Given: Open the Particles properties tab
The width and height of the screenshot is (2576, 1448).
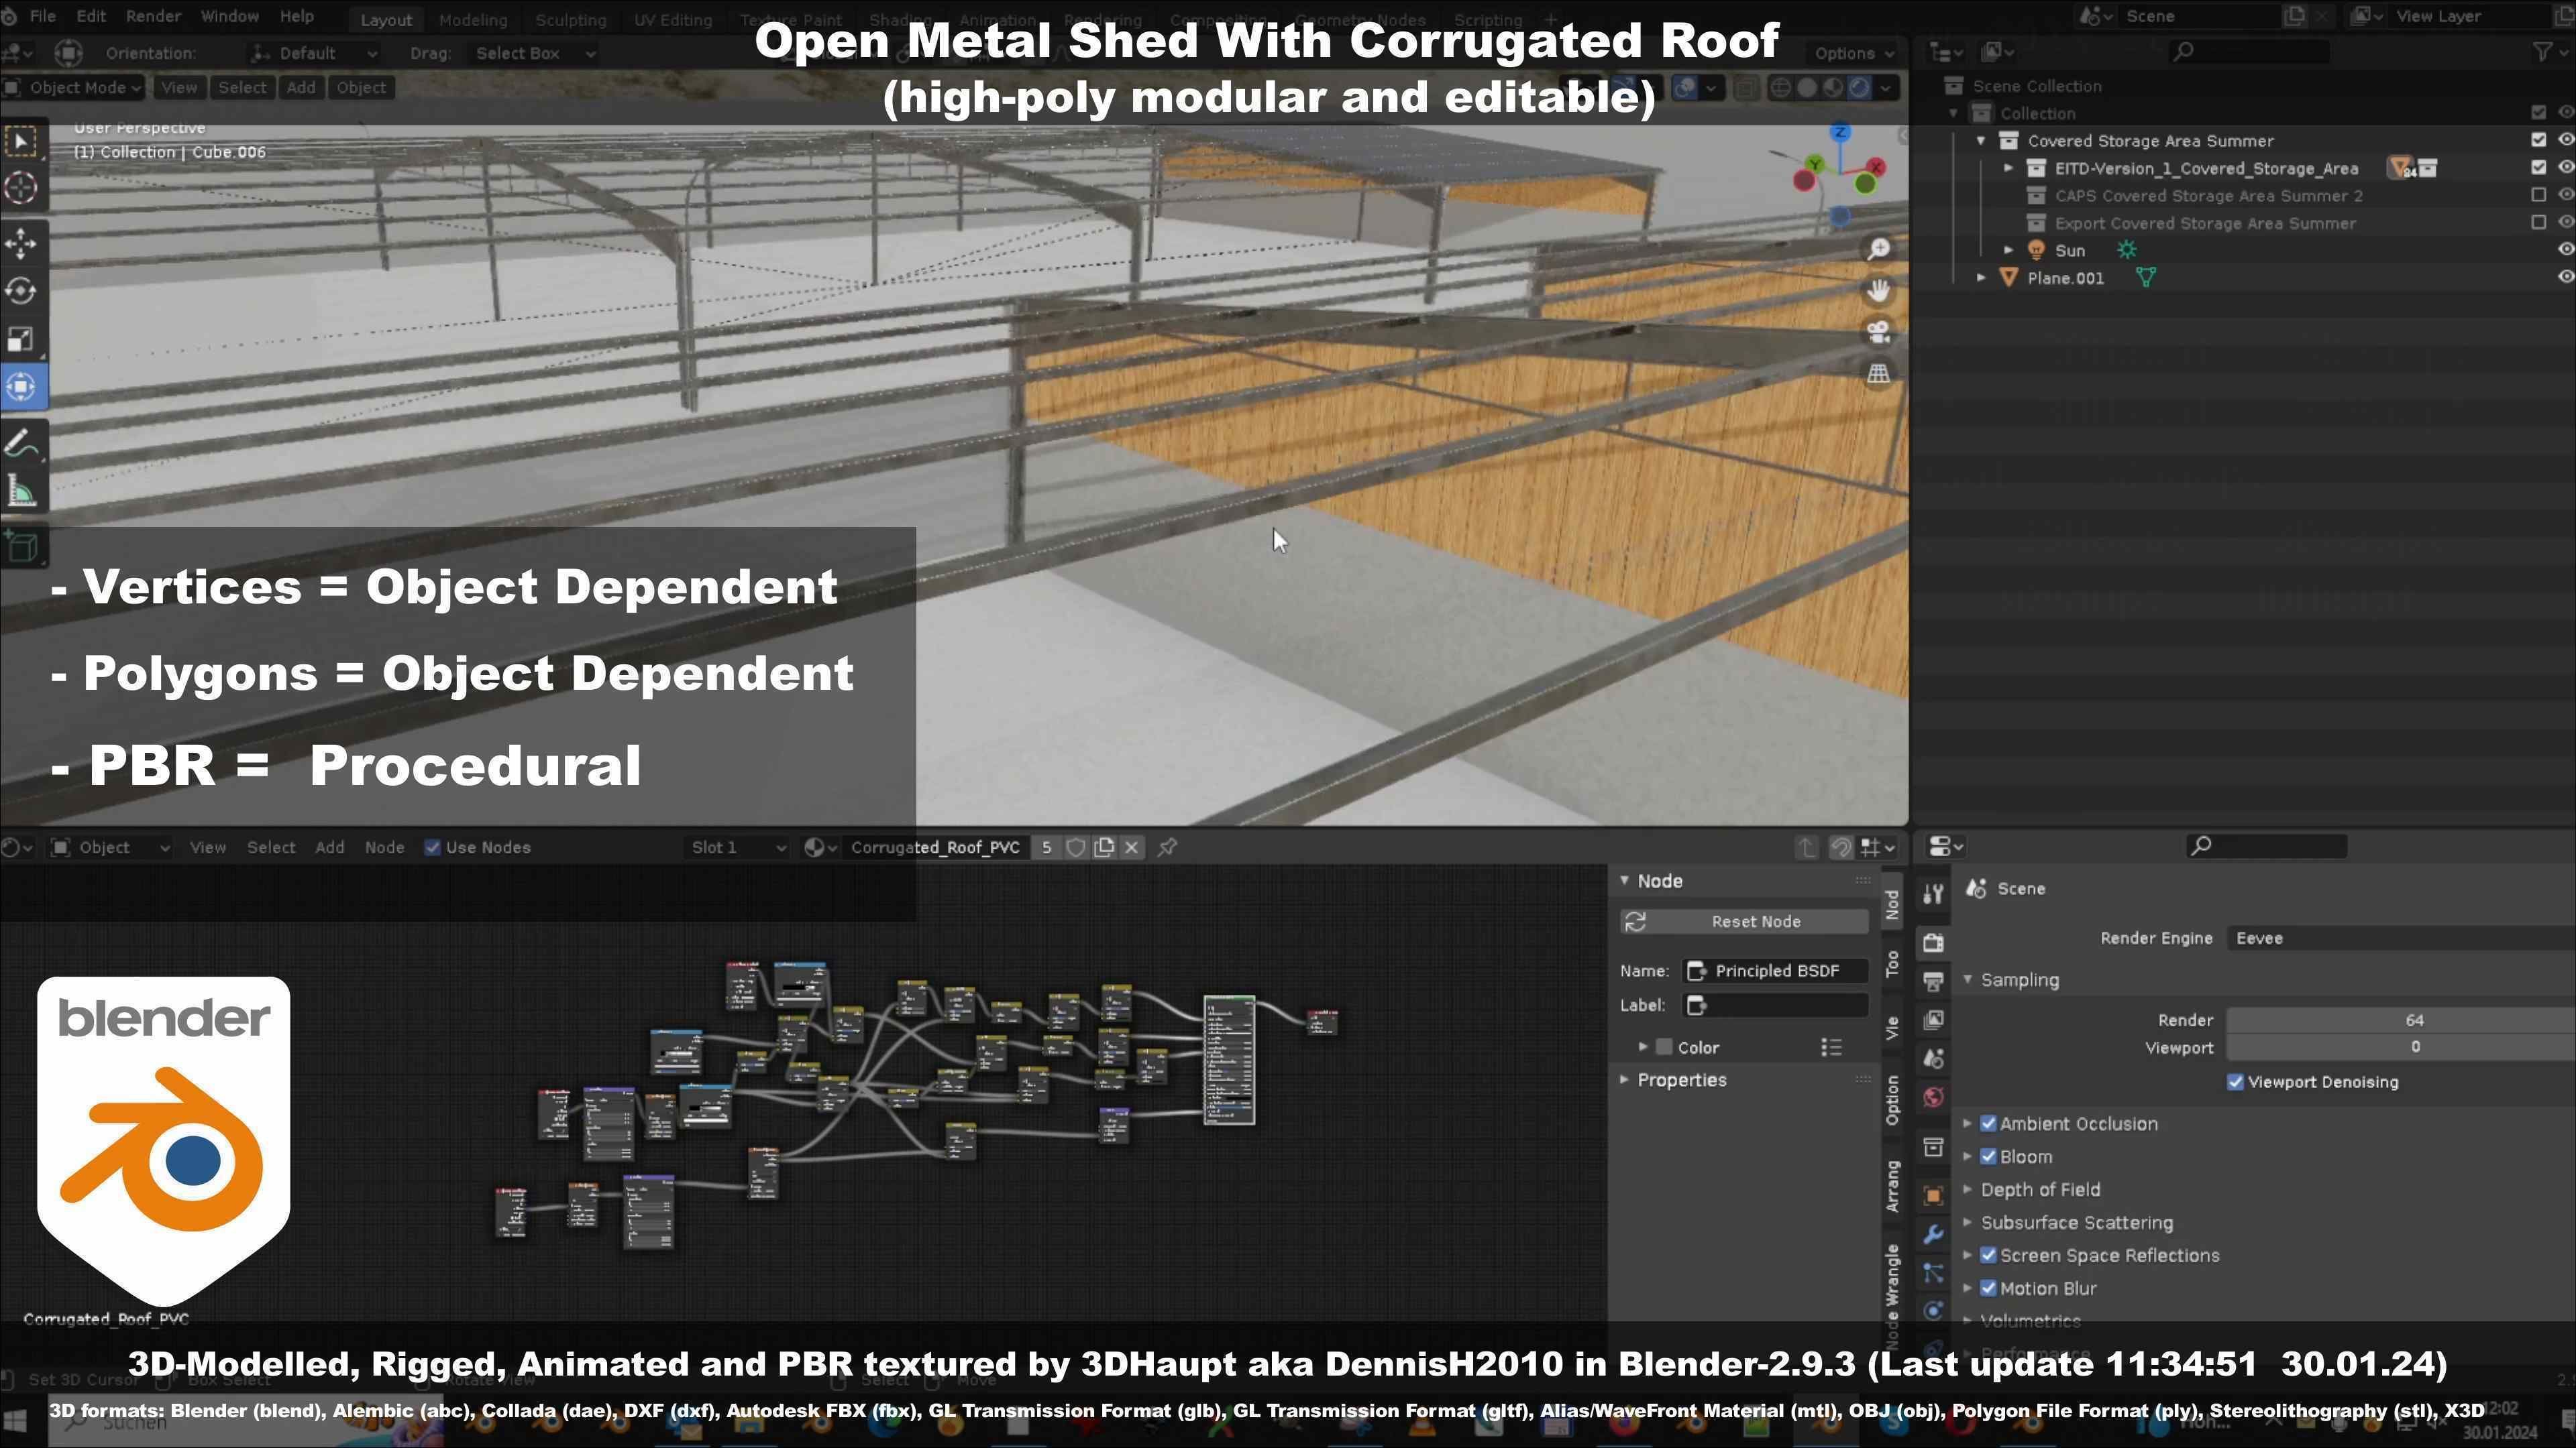Looking at the screenshot, I should pos(1933,1273).
